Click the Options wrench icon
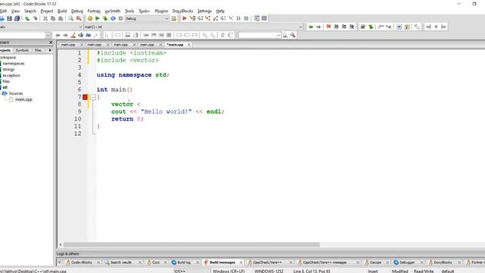Screen dimensions: 485x273 click(x=293, y=36)
